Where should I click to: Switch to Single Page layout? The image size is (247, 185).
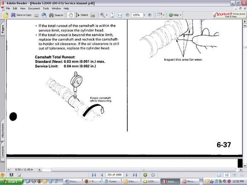(219, 175)
